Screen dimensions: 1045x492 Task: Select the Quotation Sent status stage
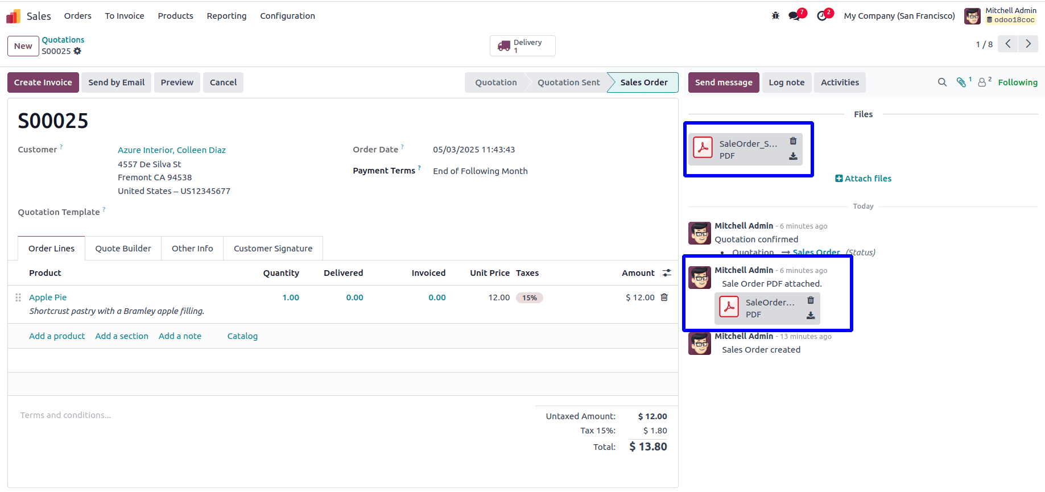point(568,82)
